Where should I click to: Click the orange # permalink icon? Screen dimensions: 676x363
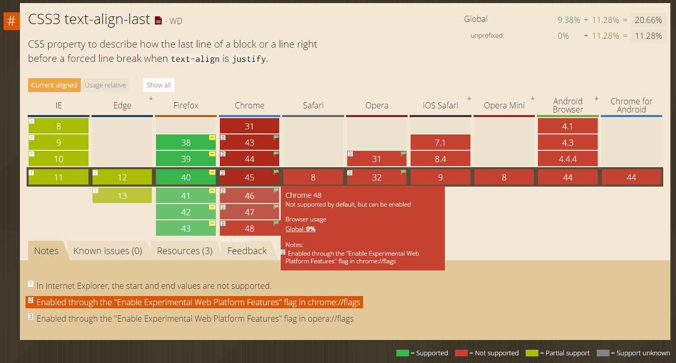coord(11,21)
